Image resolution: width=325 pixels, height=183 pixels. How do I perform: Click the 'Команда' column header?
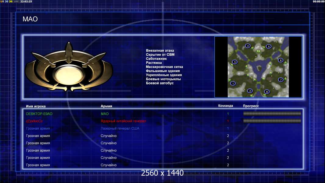pos(226,106)
